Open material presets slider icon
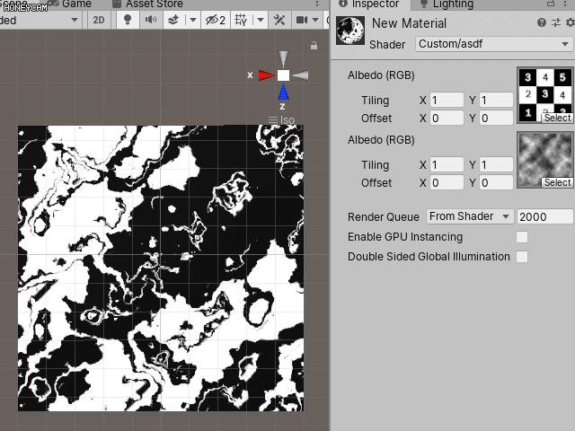This screenshot has width=575, height=431. coord(556,22)
